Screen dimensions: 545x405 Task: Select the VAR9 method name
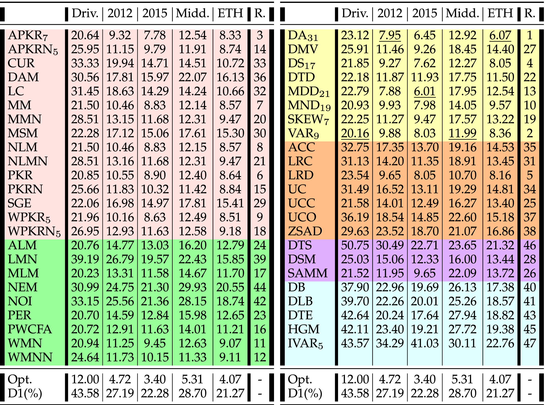303,134
